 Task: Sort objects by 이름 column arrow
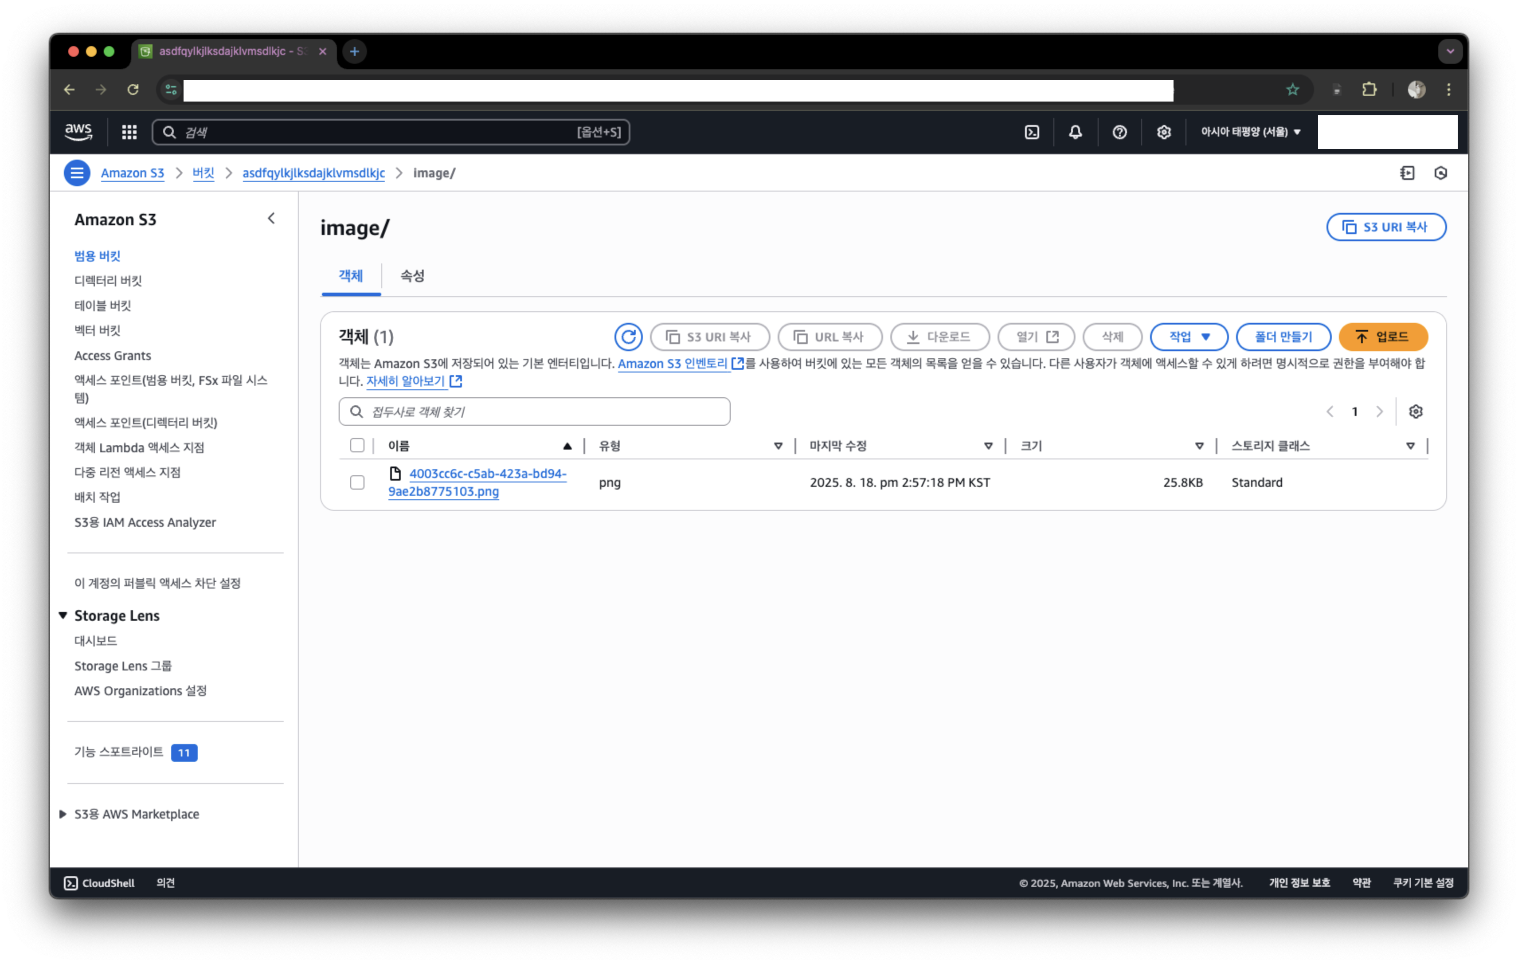click(x=567, y=447)
